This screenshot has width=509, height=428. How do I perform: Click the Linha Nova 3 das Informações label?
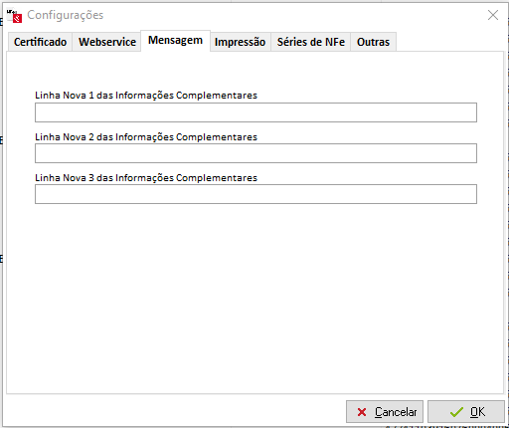(x=146, y=178)
